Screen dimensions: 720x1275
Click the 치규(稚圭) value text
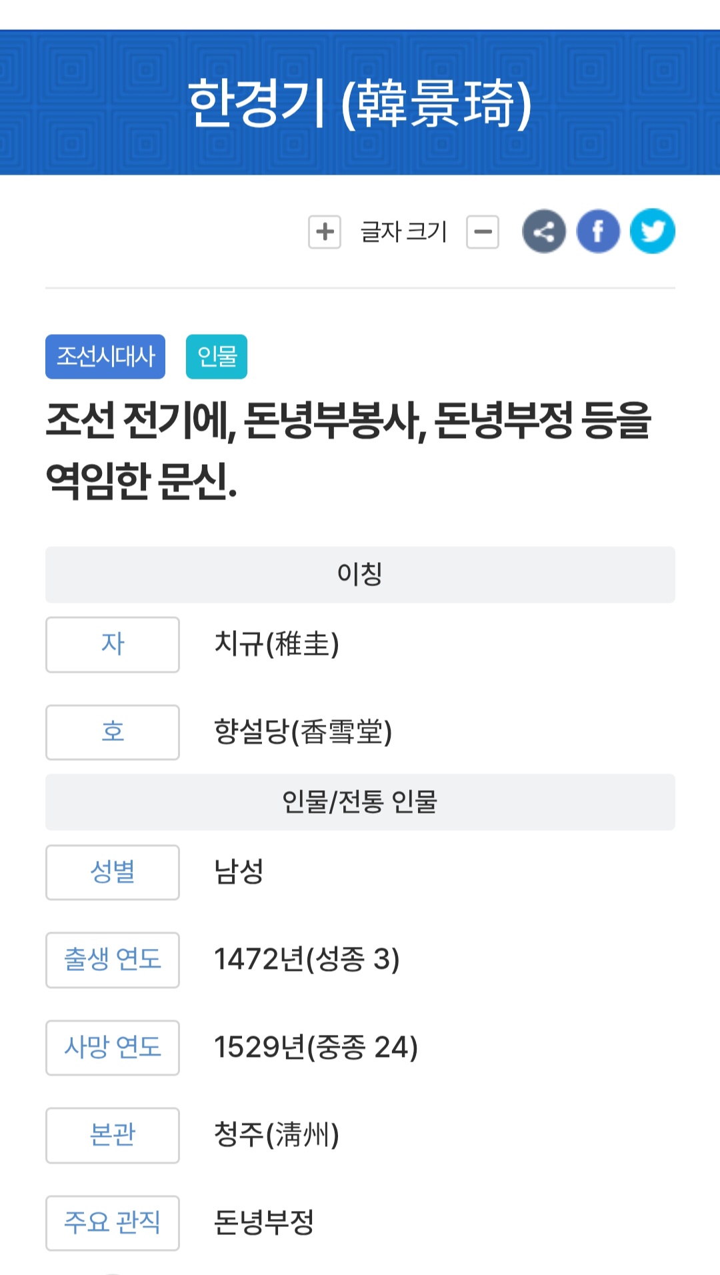277,645
